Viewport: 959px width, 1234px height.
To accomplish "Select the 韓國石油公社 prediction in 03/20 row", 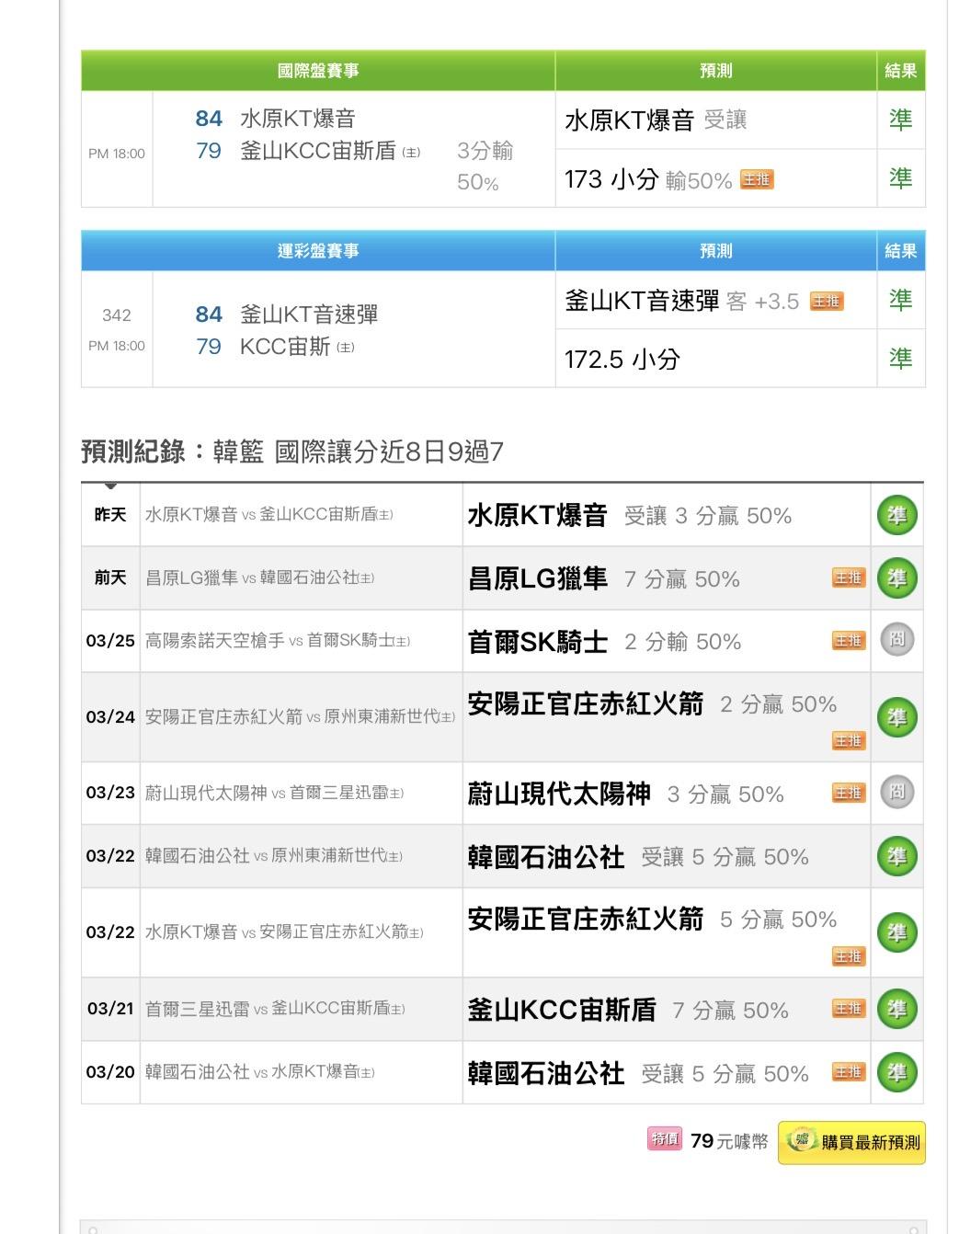I will [x=546, y=1073].
